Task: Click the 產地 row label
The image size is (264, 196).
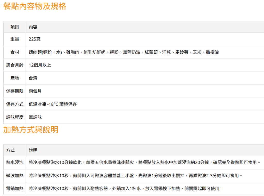Action: (15, 78)
